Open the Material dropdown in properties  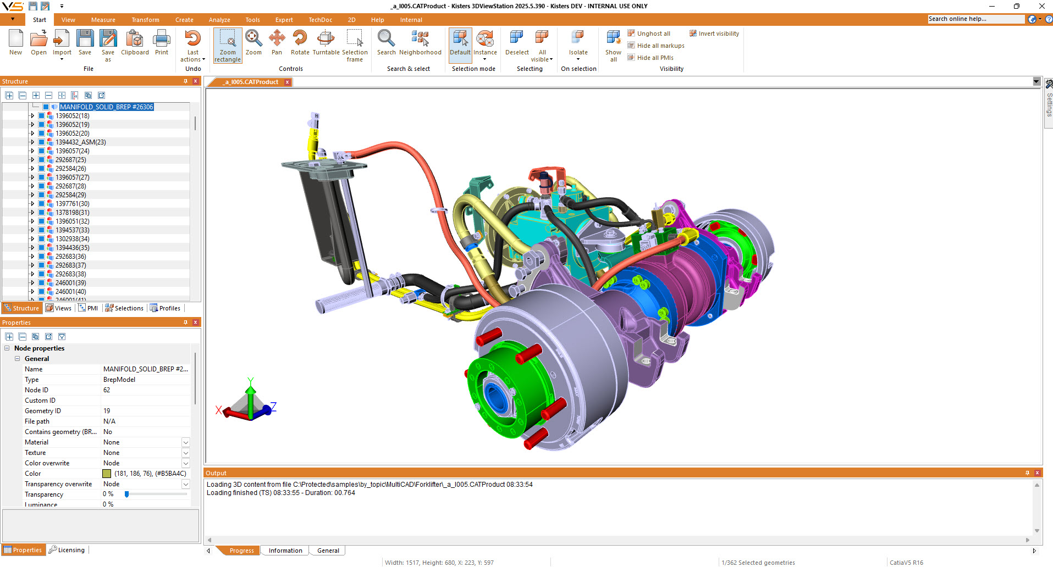[185, 442]
